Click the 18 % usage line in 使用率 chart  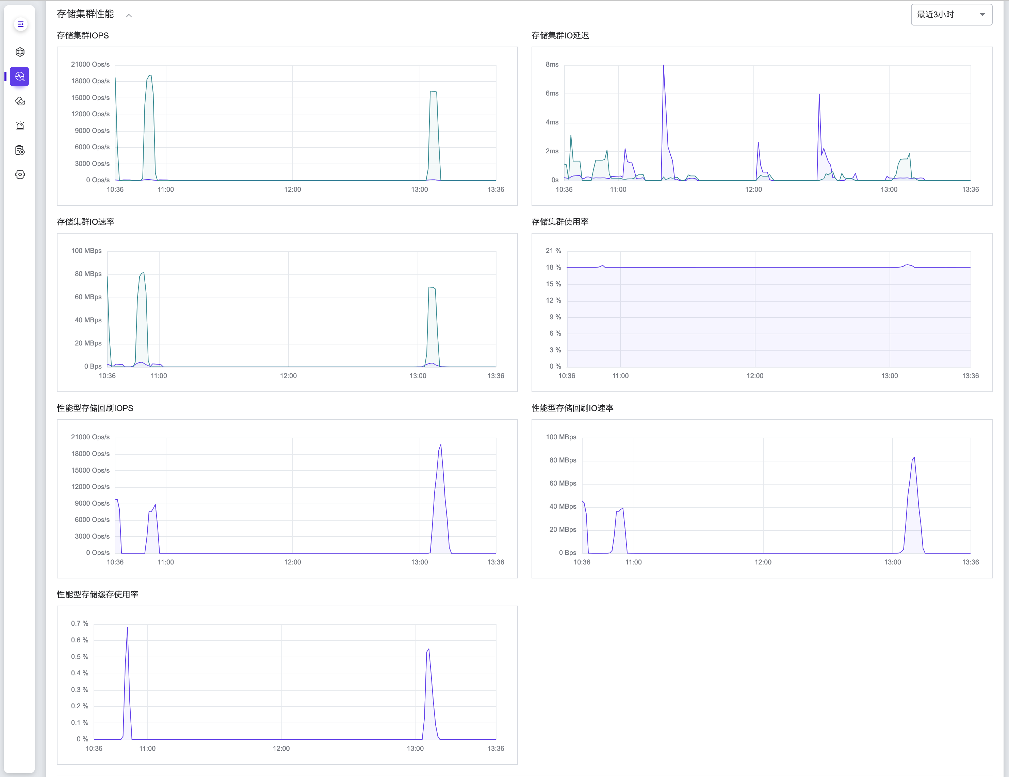768,267
